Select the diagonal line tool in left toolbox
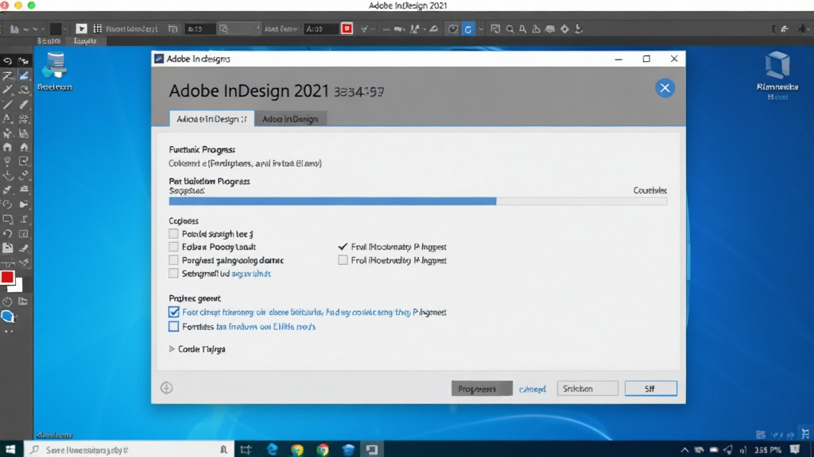This screenshot has width=814, height=457. pyautogui.click(x=7, y=105)
